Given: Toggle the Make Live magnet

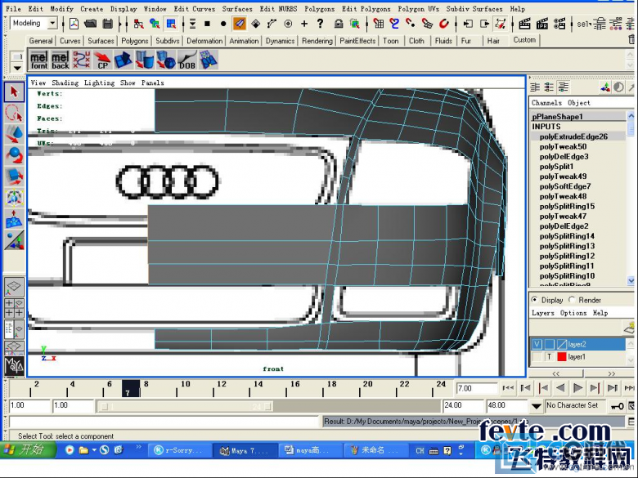Looking at the screenshot, I should pos(444,24).
